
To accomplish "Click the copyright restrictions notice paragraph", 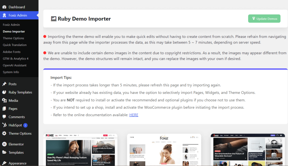I will point(165,56).
